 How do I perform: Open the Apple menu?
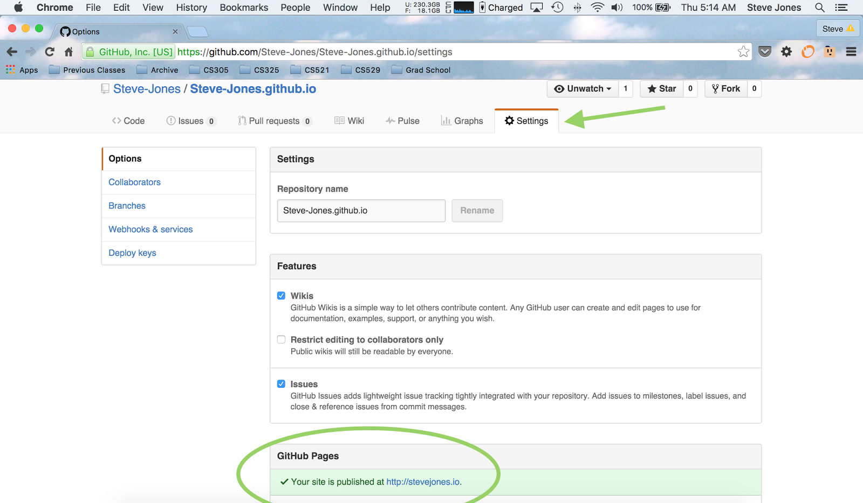click(18, 8)
